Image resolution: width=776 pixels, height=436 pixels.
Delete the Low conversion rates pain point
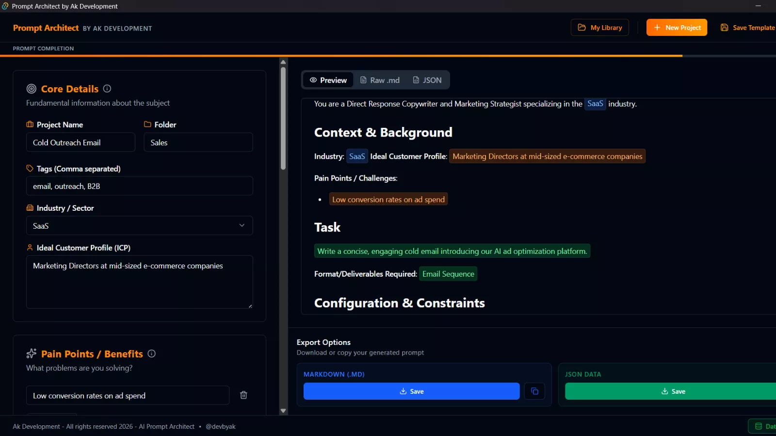243,395
